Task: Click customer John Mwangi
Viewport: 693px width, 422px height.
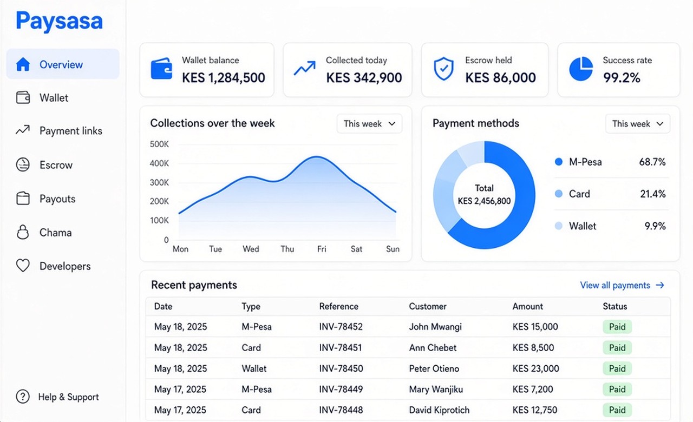Action: click(x=435, y=327)
